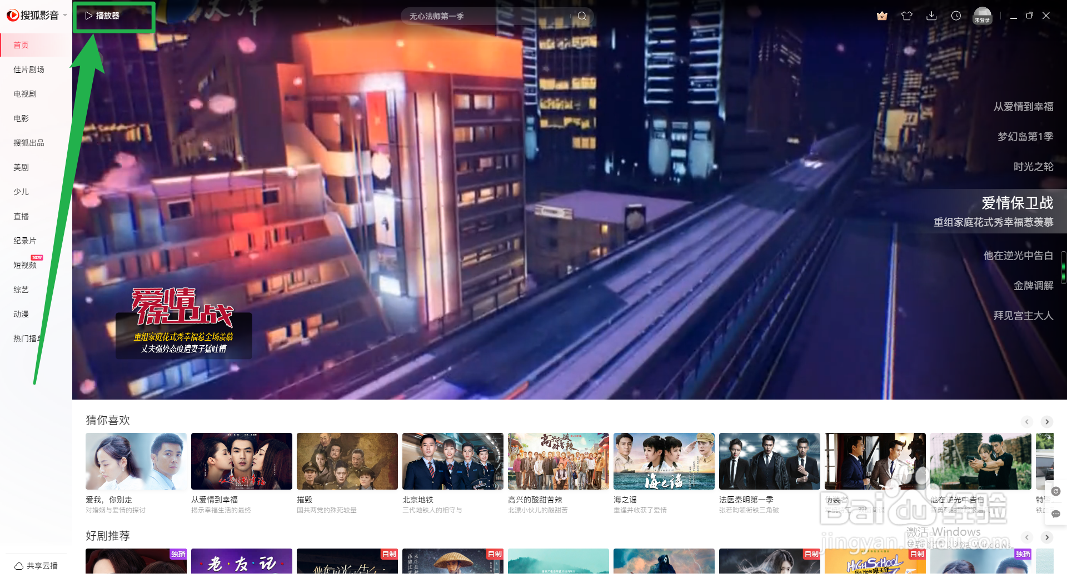Open the 老友记 thumbnail in 好剧推荐

(x=242, y=561)
